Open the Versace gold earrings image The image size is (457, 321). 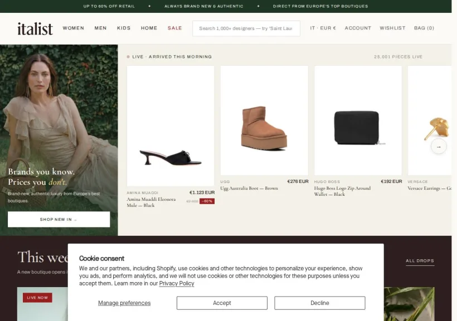pyautogui.click(x=429, y=120)
